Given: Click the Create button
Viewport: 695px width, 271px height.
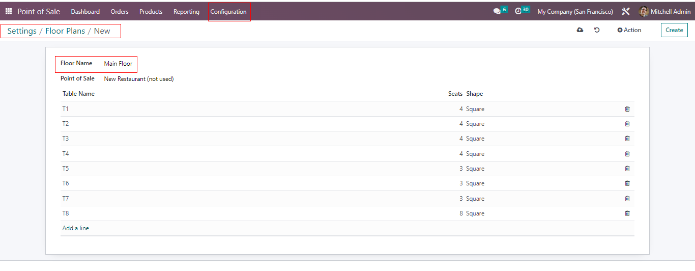Looking at the screenshot, I should [x=674, y=30].
